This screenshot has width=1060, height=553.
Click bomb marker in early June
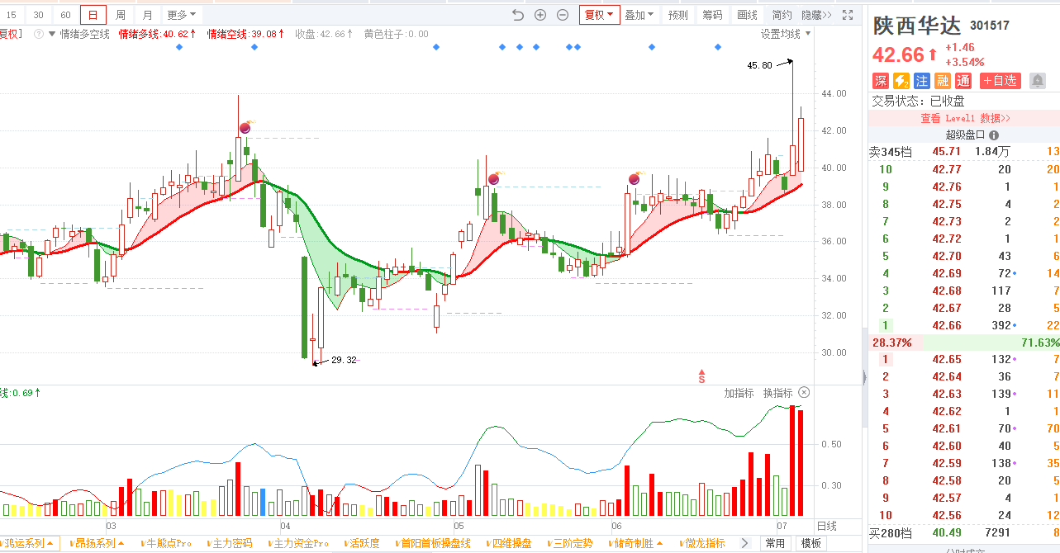tap(635, 178)
